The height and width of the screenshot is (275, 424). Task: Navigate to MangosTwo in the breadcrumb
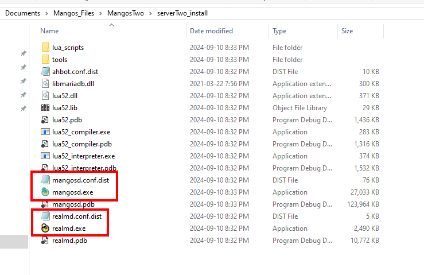[126, 13]
